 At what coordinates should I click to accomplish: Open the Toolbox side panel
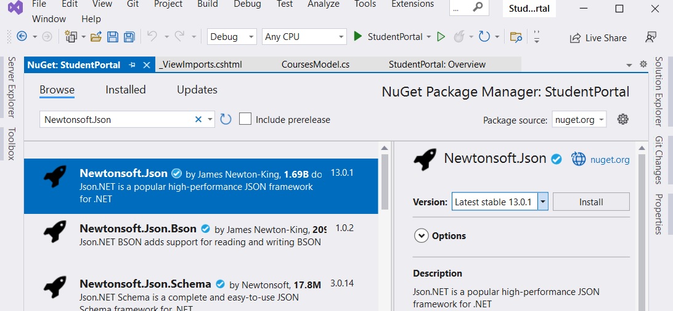coord(12,144)
